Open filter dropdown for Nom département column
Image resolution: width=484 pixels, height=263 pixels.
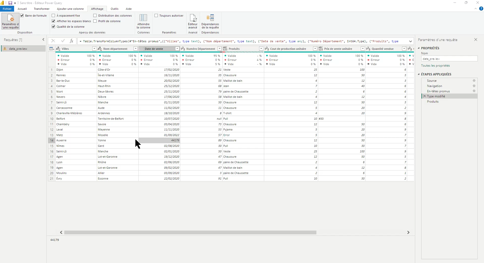tap(136, 49)
